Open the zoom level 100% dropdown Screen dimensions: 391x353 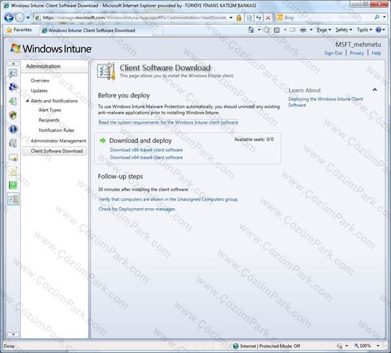click(378, 346)
